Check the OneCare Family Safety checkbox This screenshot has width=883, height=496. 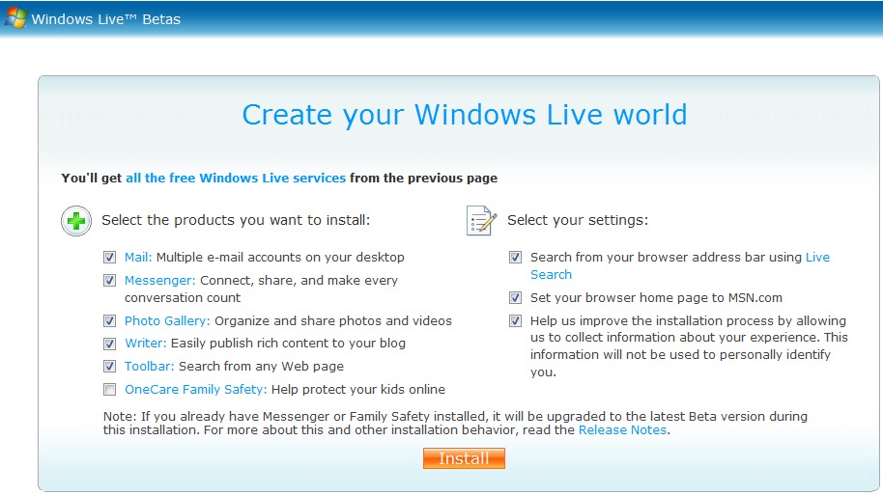click(110, 390)
